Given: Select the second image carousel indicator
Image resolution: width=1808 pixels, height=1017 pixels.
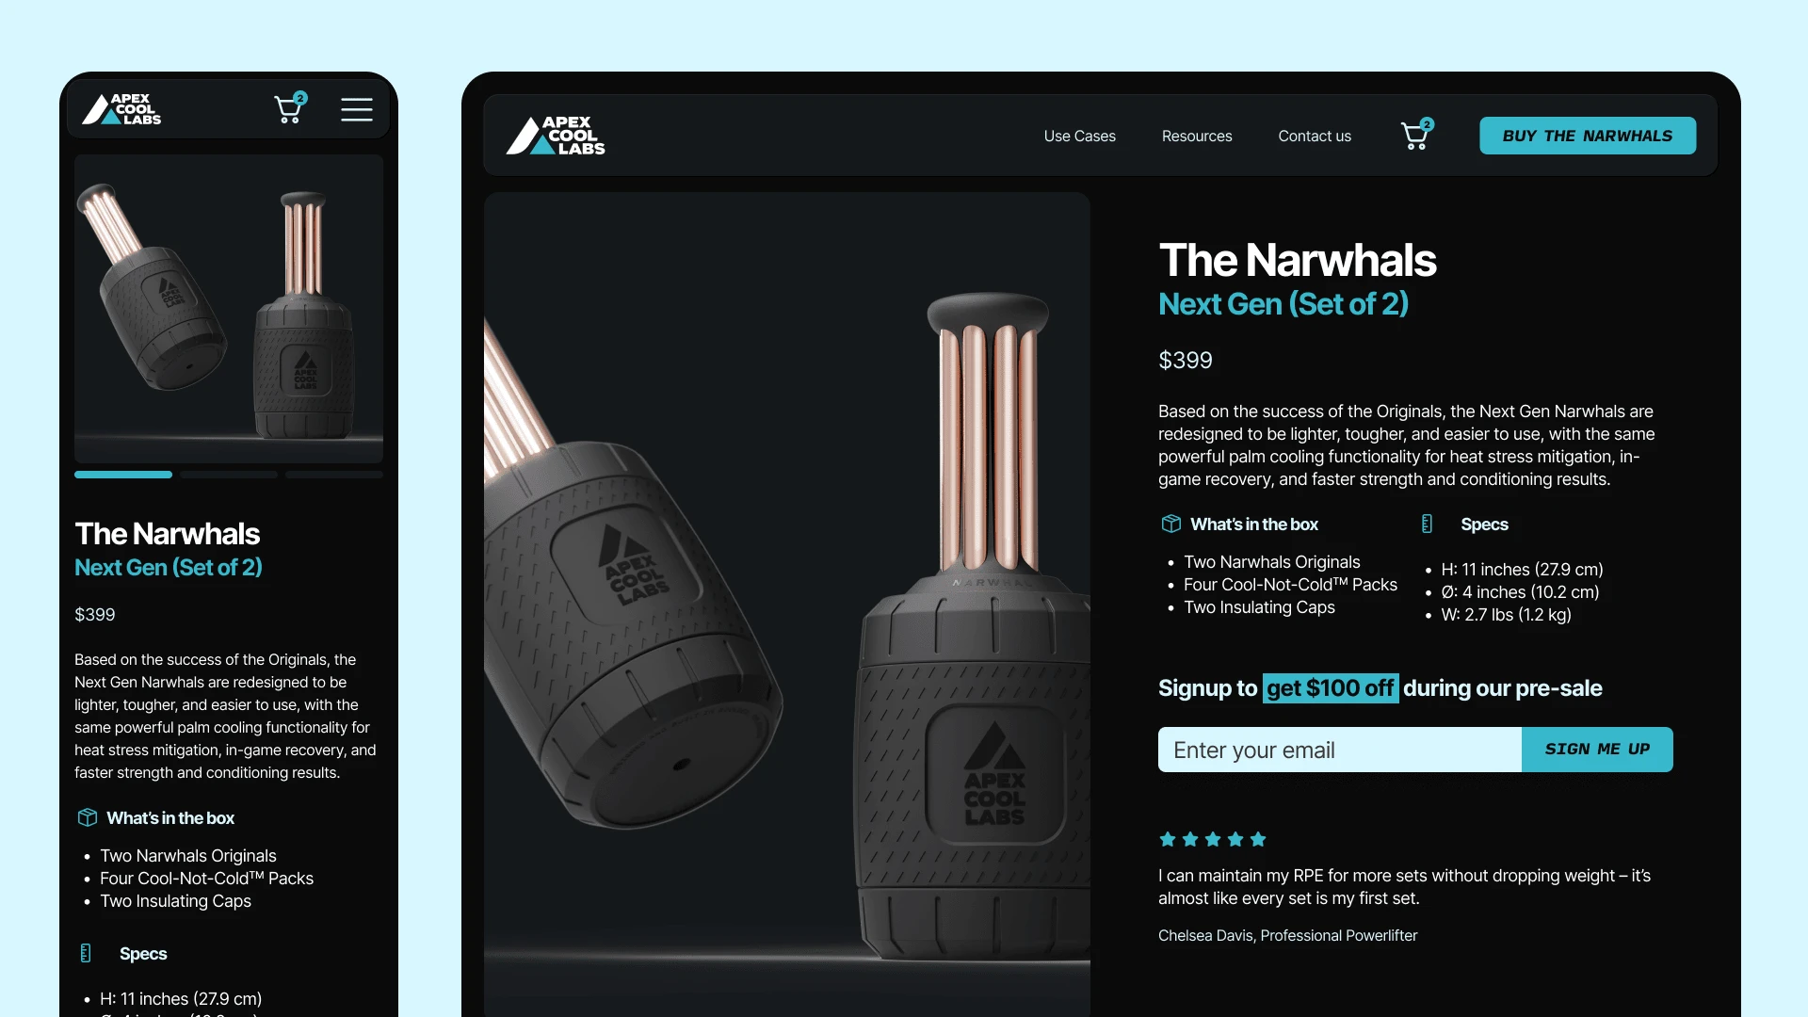Looking at the screenshot, I should pos(229,475).
